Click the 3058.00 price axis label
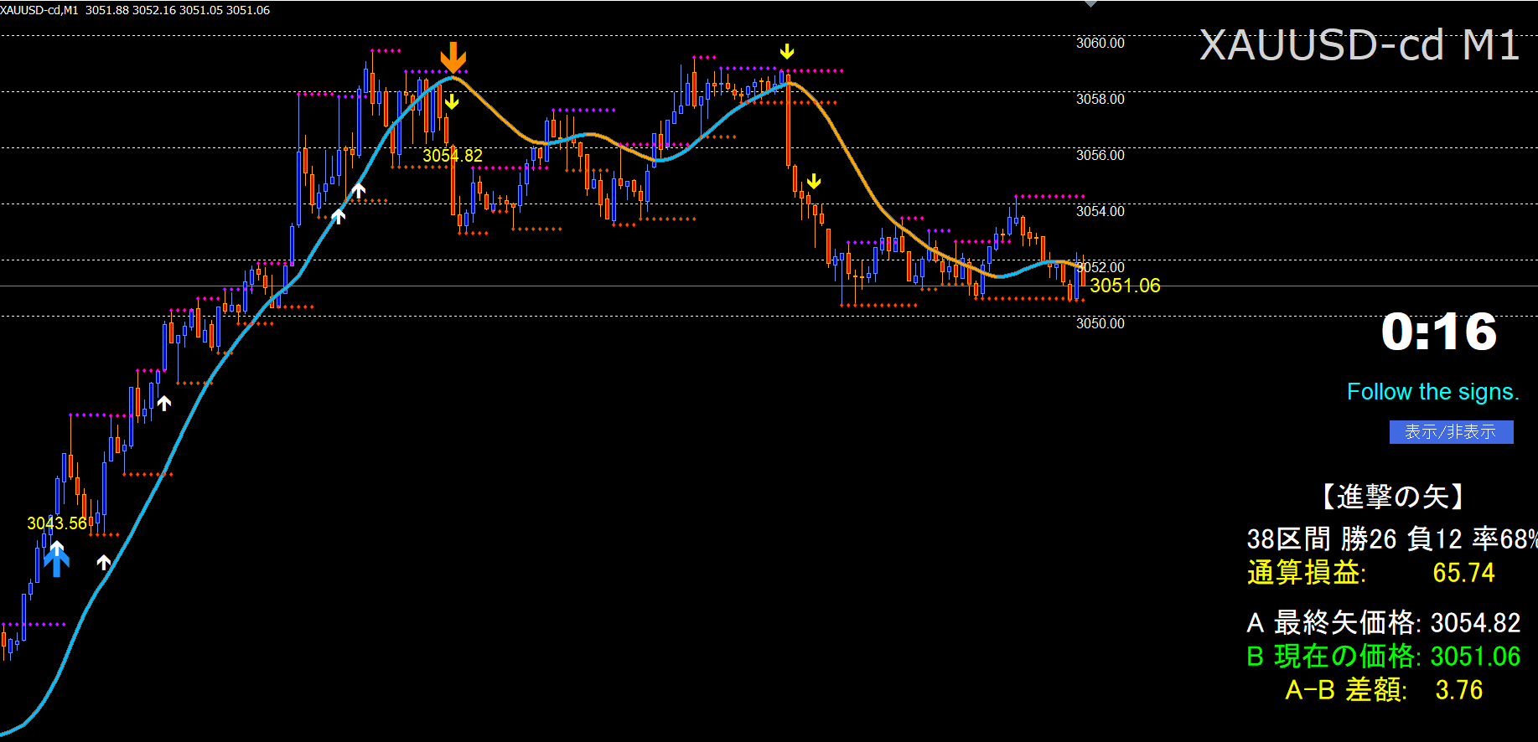The image size is (1538, 742). (x=1100, y=99)
